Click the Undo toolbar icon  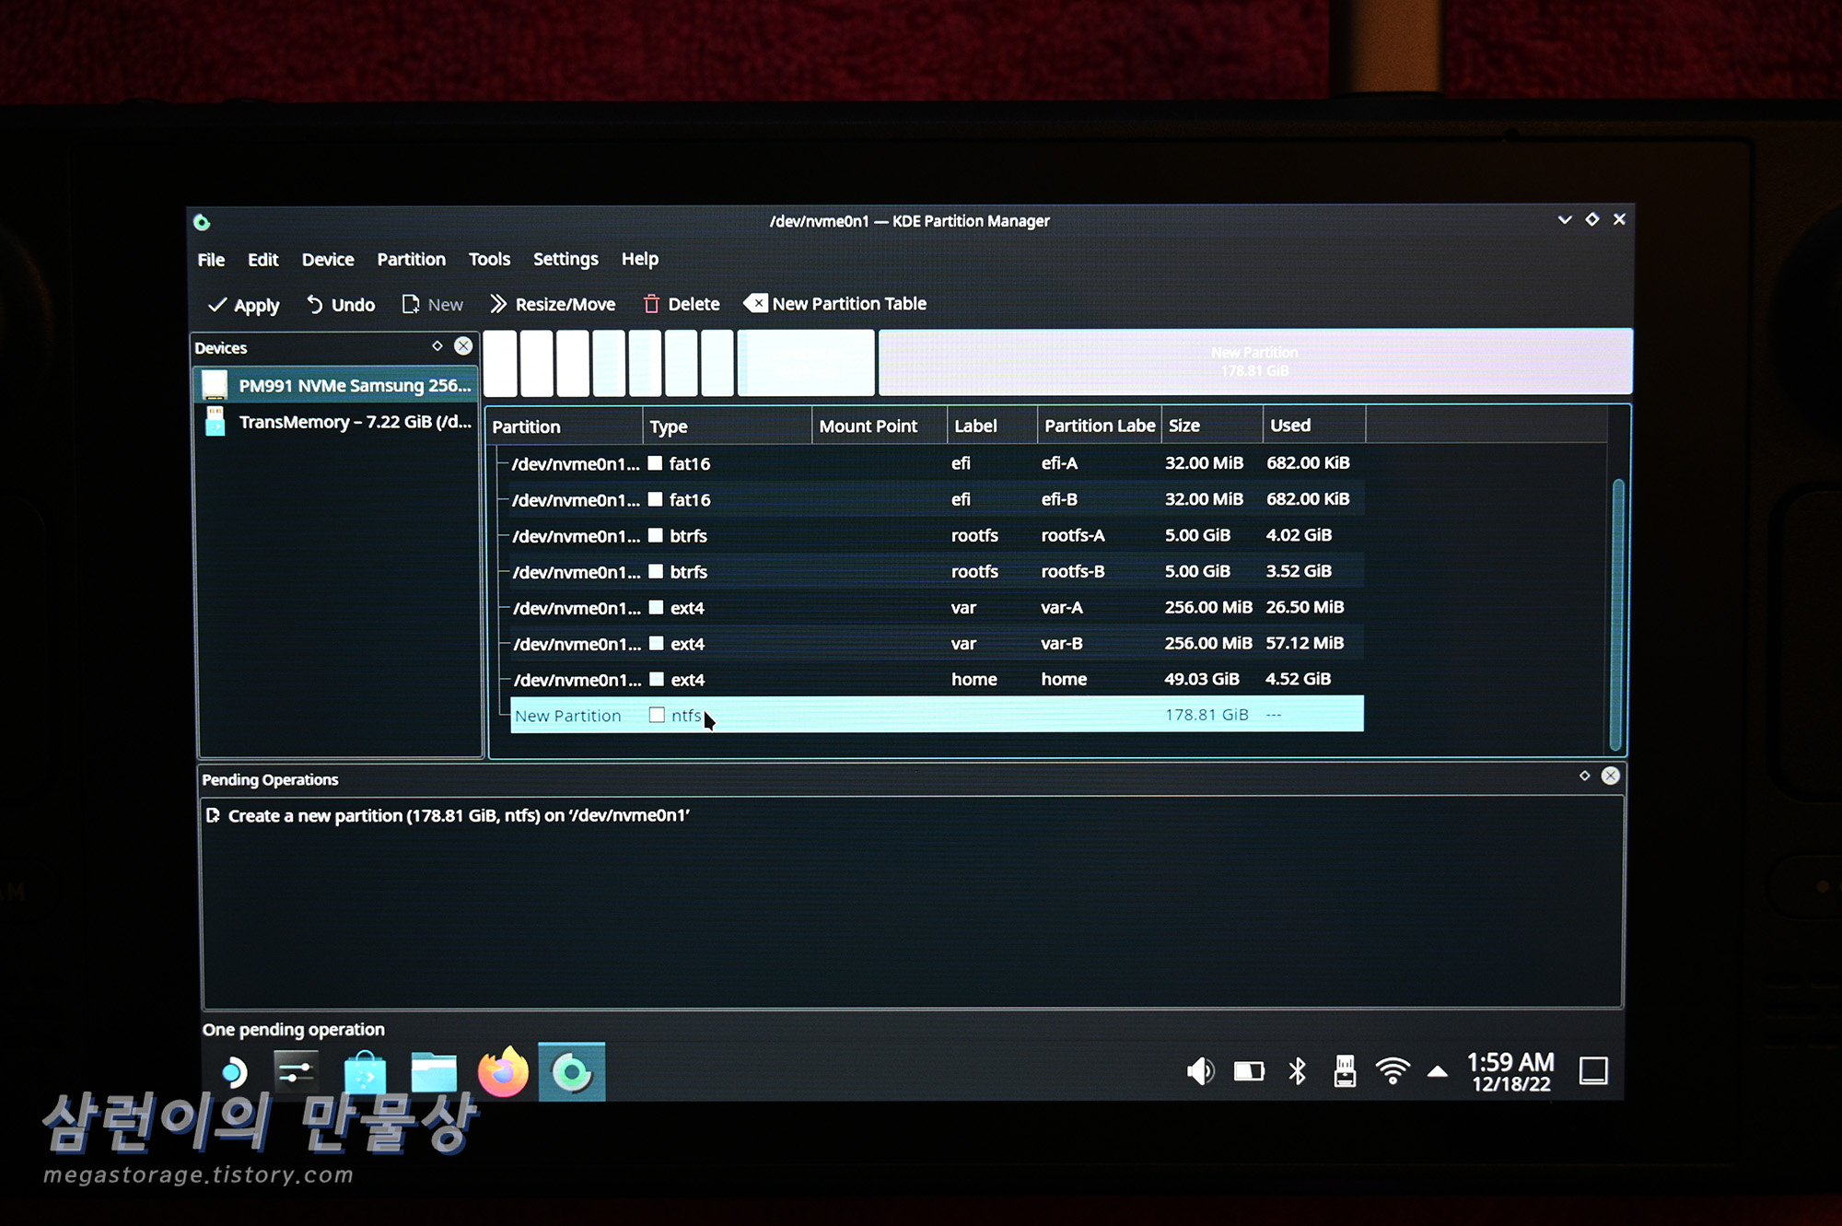[315, 304]
